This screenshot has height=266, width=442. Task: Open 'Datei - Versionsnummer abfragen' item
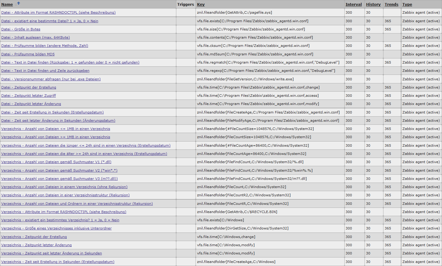(51, 79)
